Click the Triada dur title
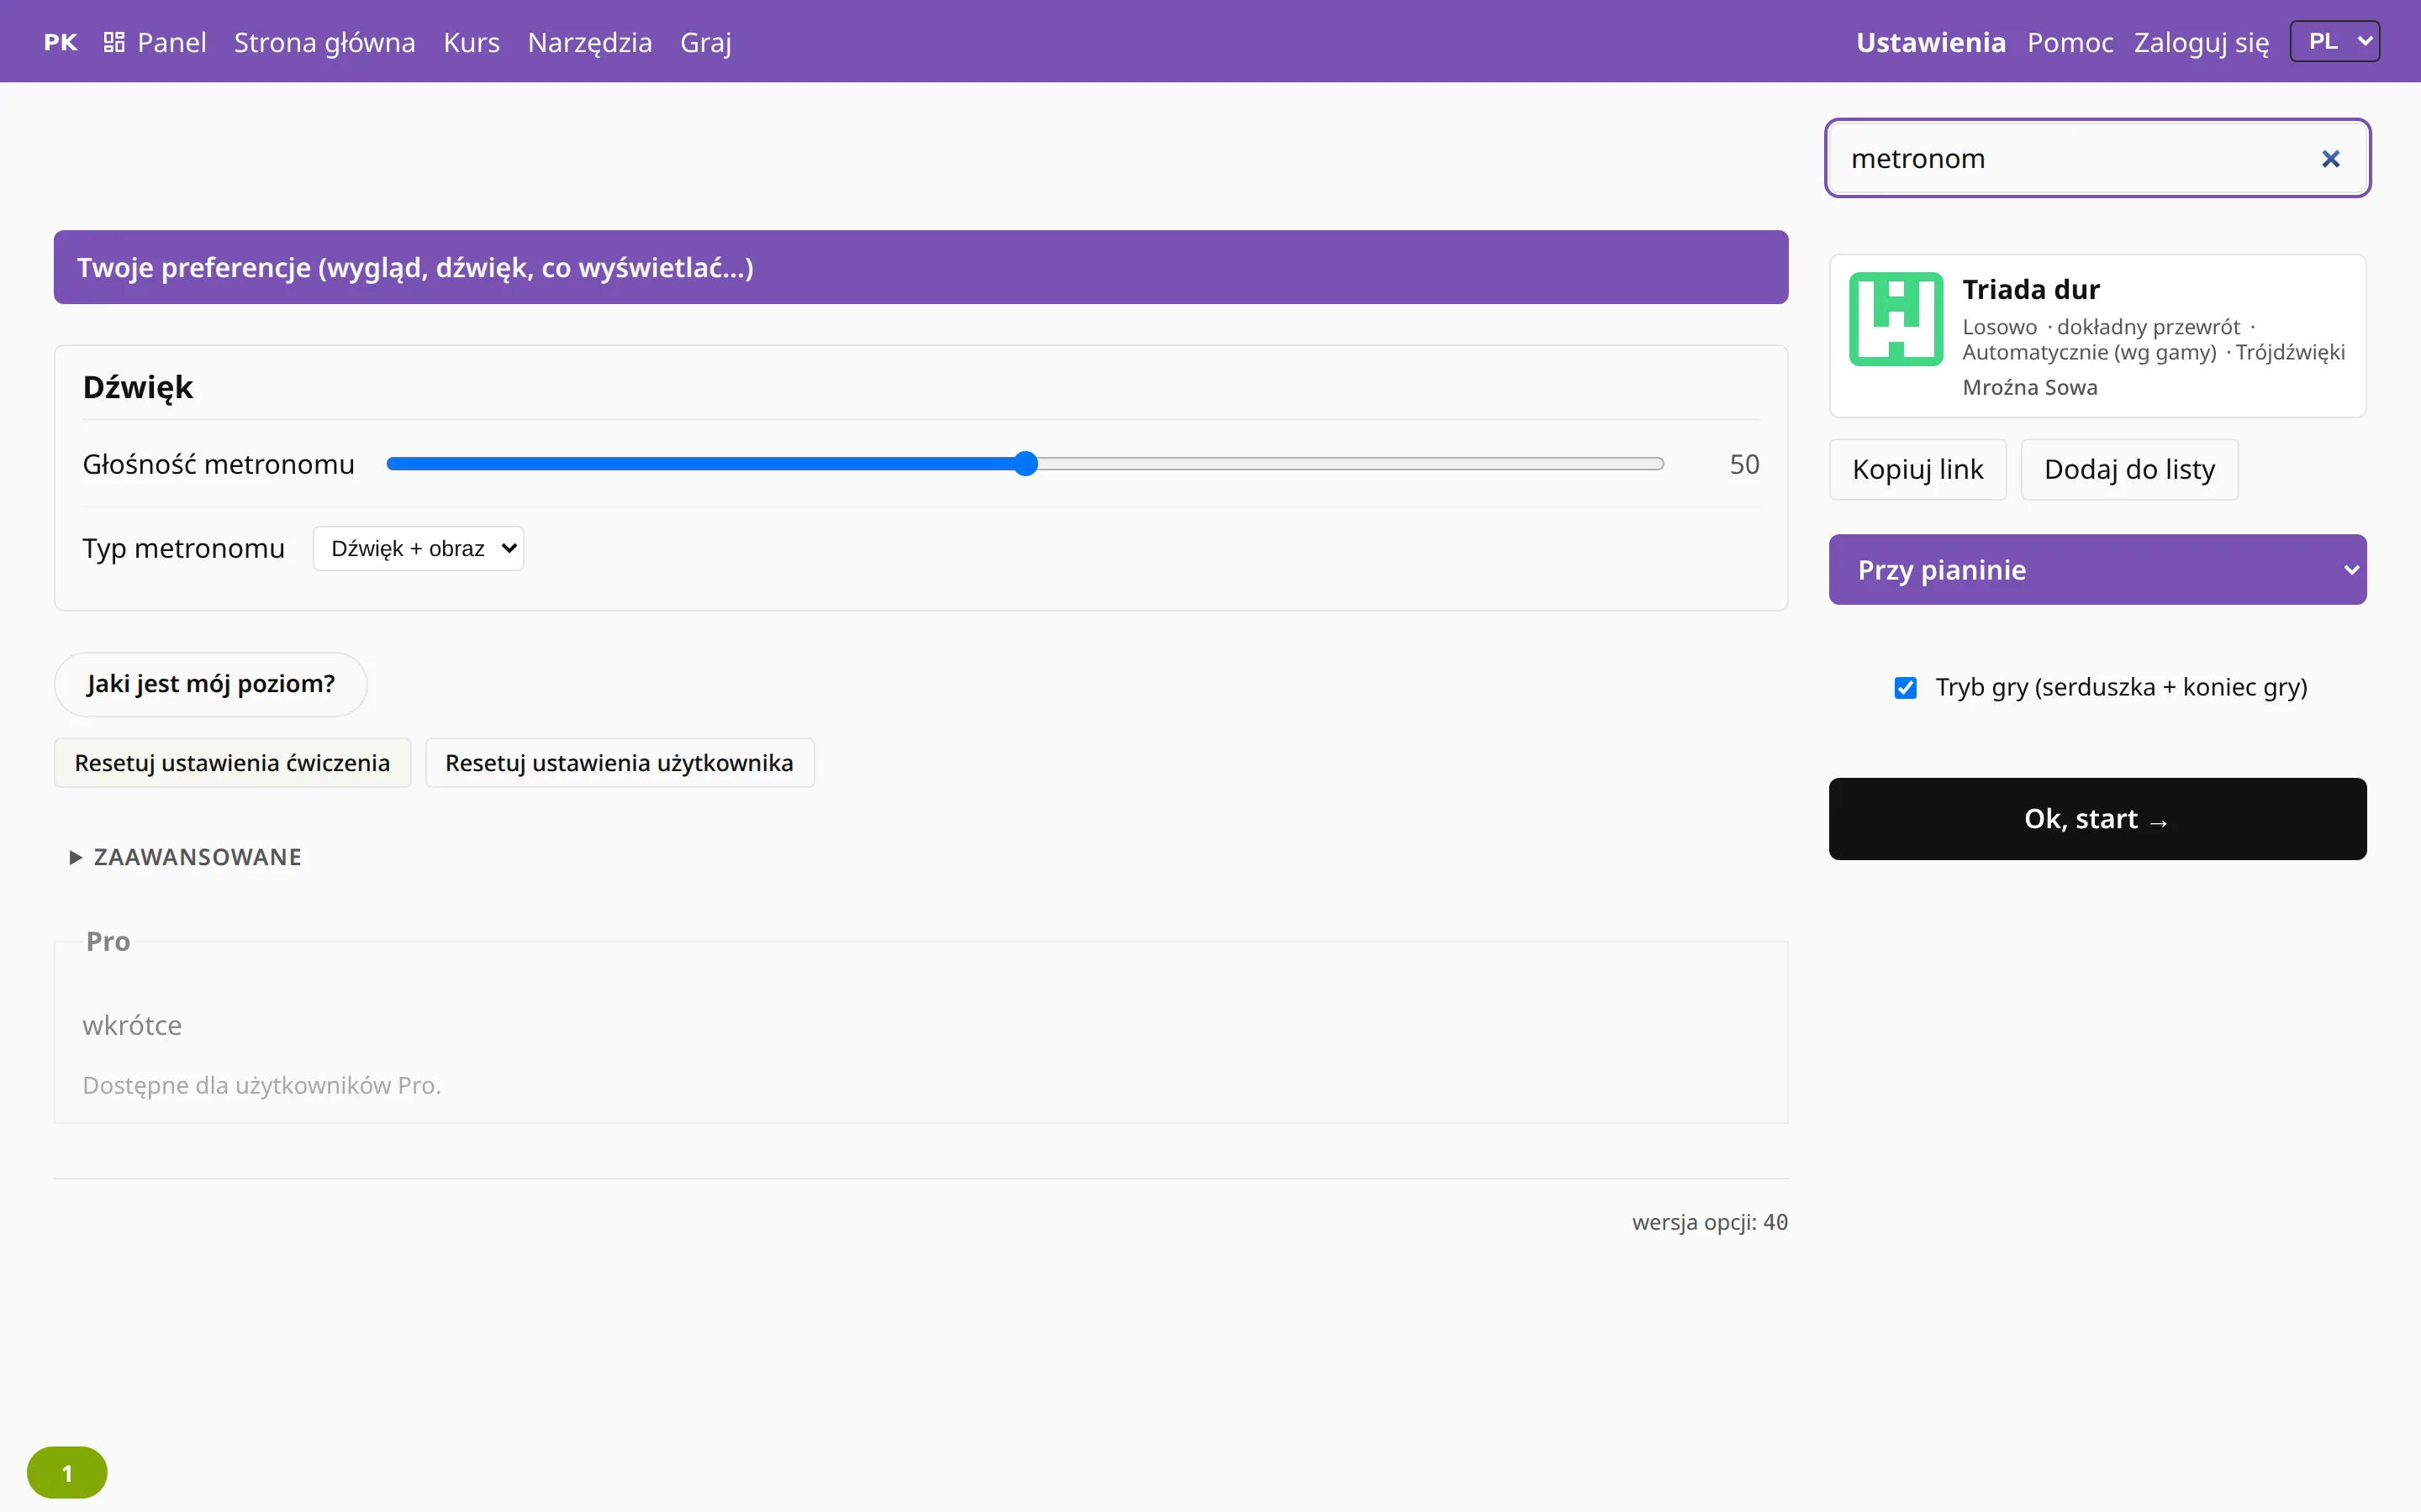Image resolution: width=2421 pixels, height=1512 pixels. coord(2030,289)
